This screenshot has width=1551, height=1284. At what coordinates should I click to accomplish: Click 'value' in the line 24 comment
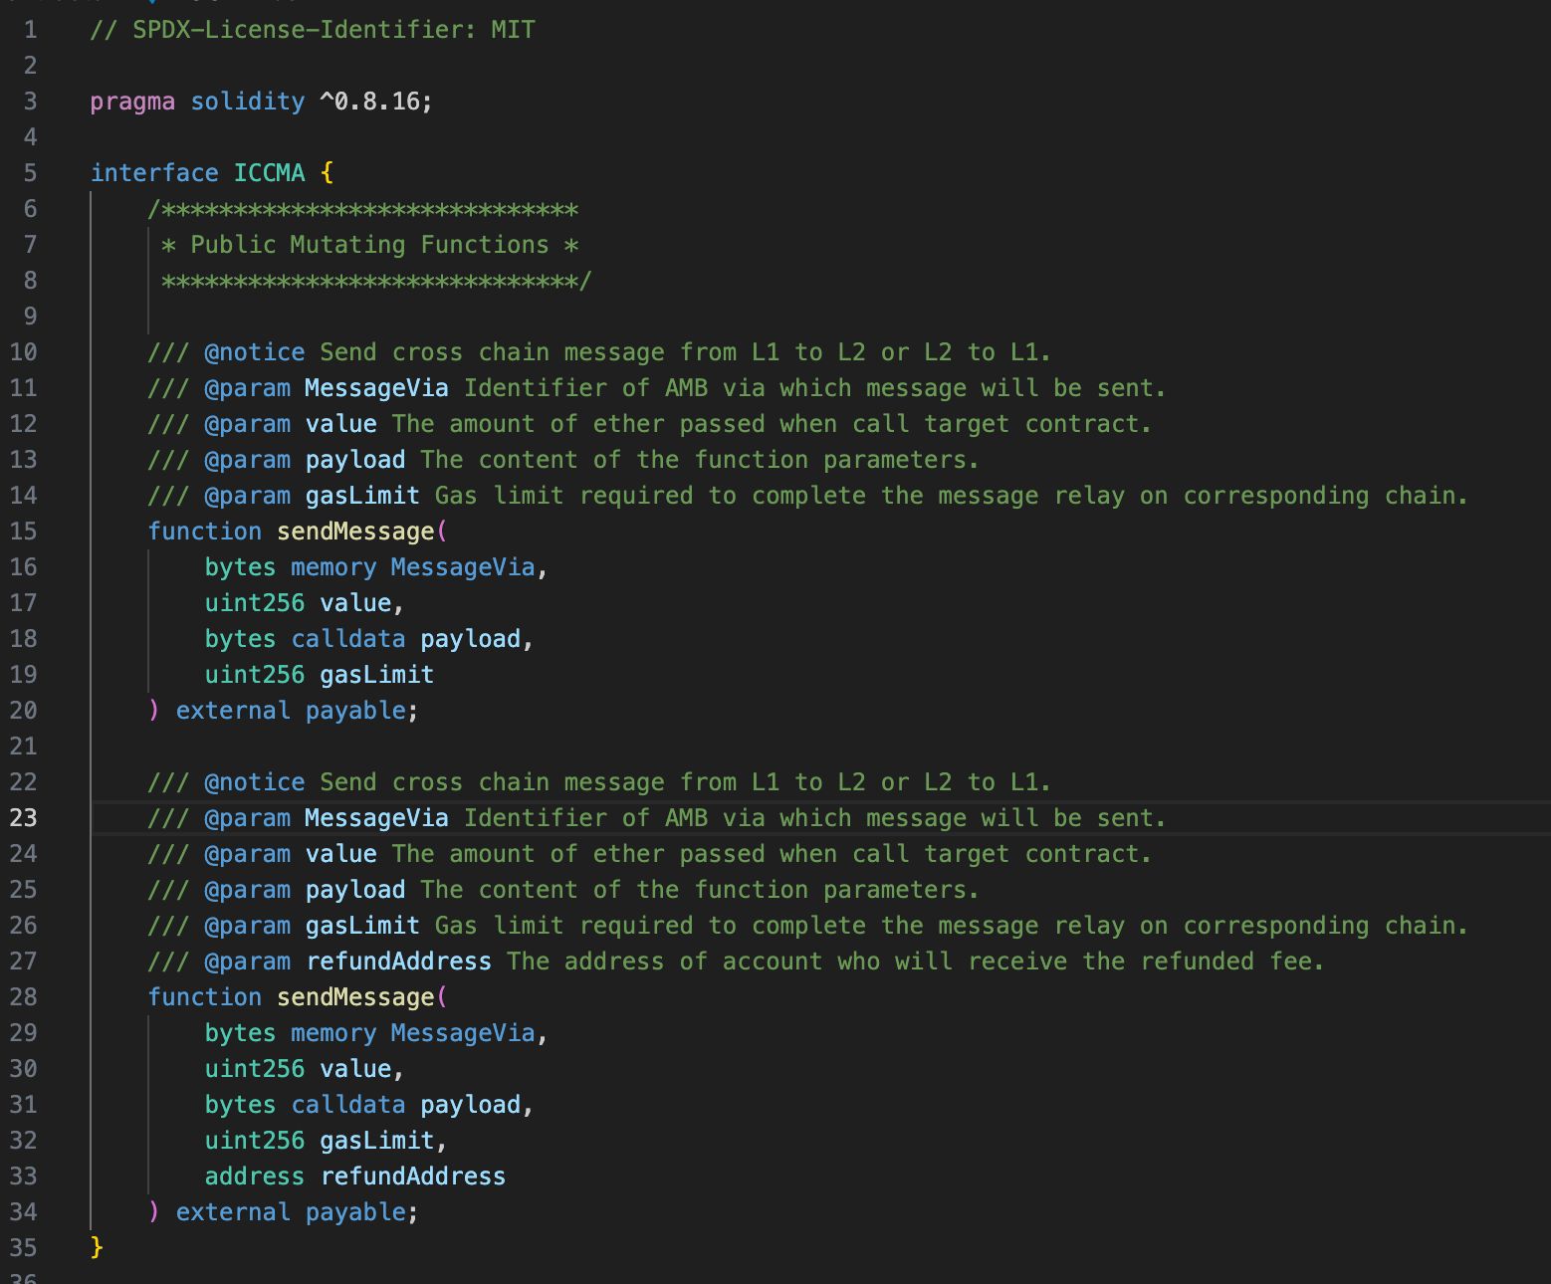340,854
